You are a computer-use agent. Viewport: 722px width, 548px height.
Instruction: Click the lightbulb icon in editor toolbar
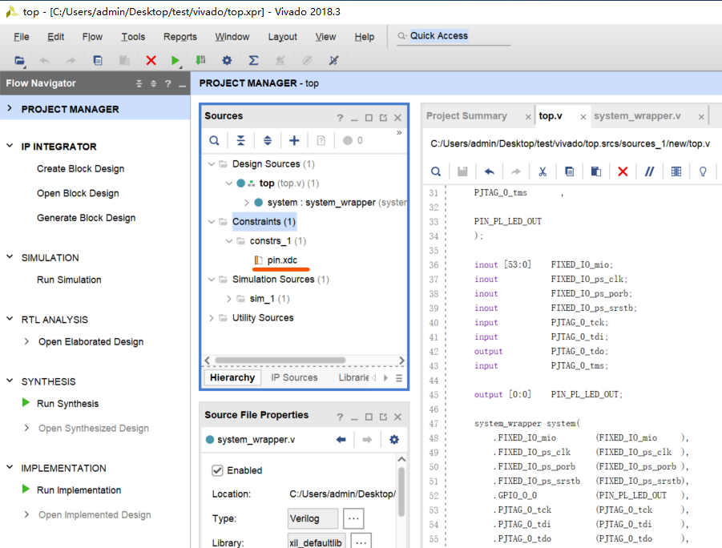(x=704, y=171)
